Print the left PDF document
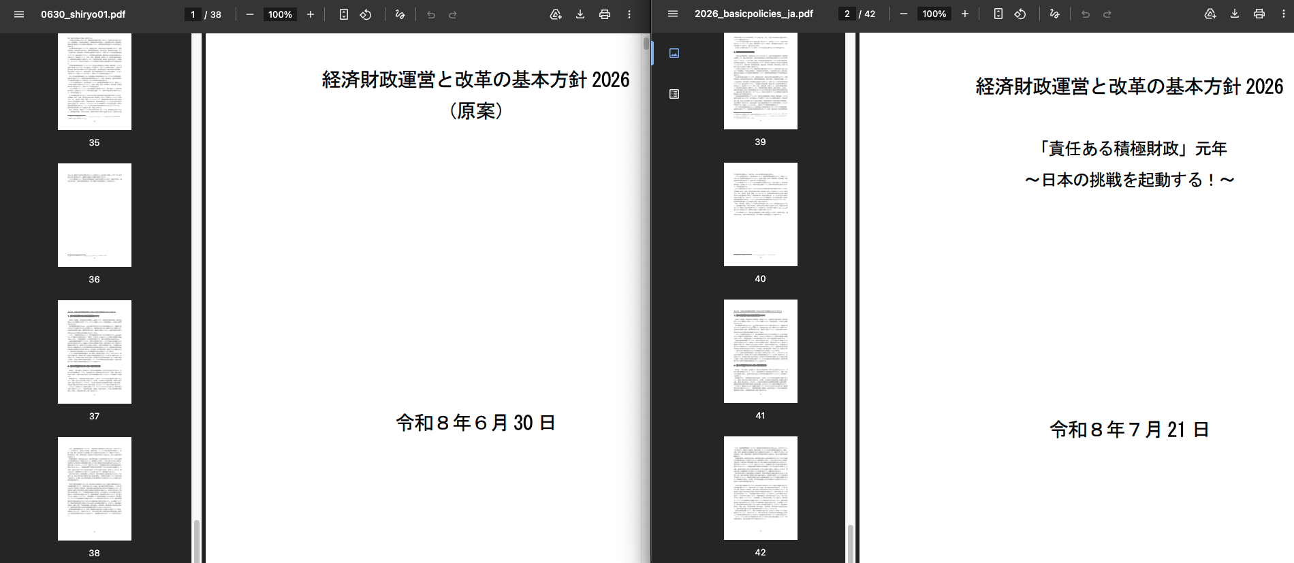 coord(605,14)
